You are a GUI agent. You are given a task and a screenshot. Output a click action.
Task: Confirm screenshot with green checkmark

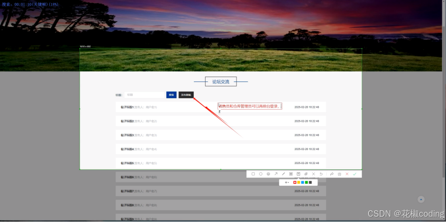pos(354,174)
